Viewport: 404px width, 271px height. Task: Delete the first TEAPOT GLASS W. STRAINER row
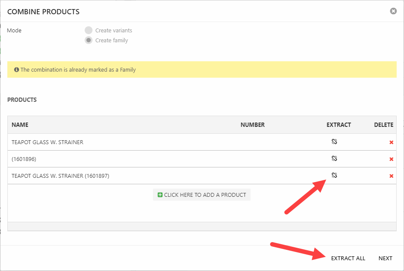(x=391, y=142)
